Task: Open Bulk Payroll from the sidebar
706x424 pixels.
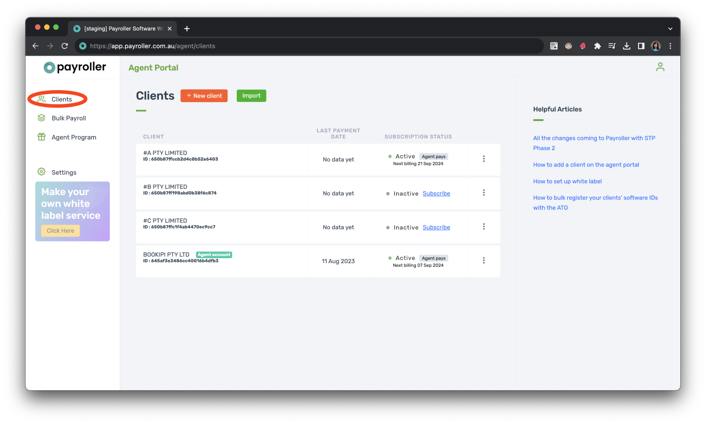Action: point(68,118)
